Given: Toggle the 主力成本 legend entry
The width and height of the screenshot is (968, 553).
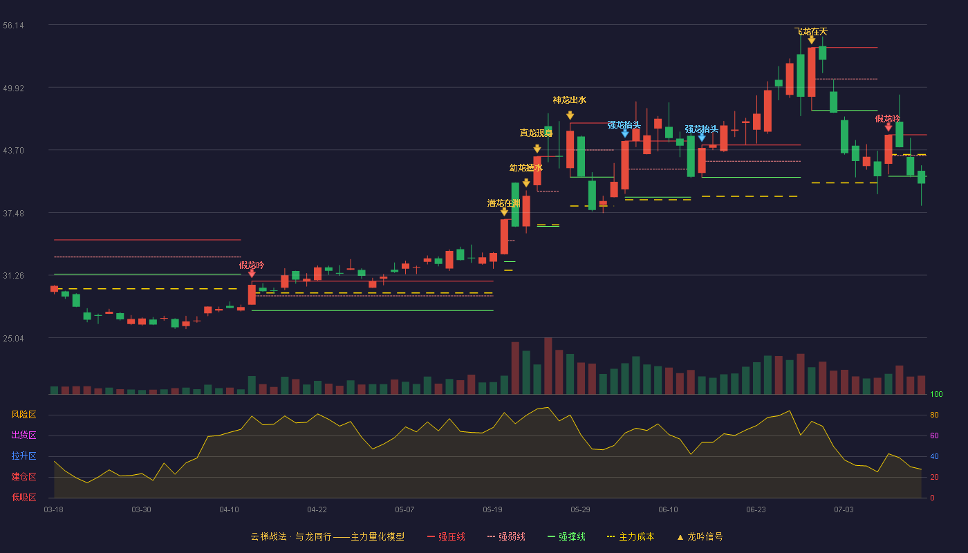Looking at the screenshot, I should 631,536.
